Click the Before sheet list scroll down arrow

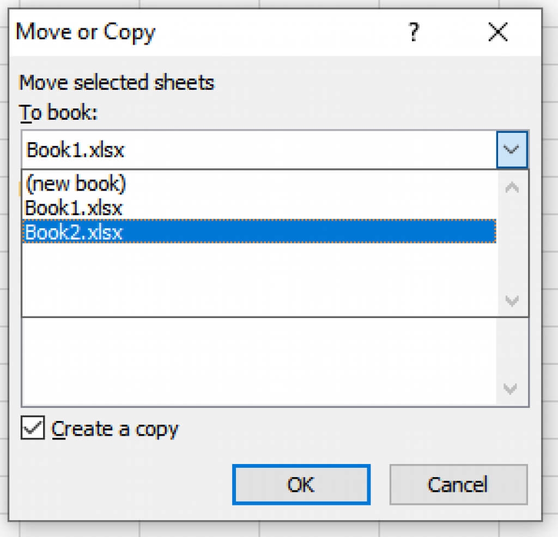click(511, 389)
